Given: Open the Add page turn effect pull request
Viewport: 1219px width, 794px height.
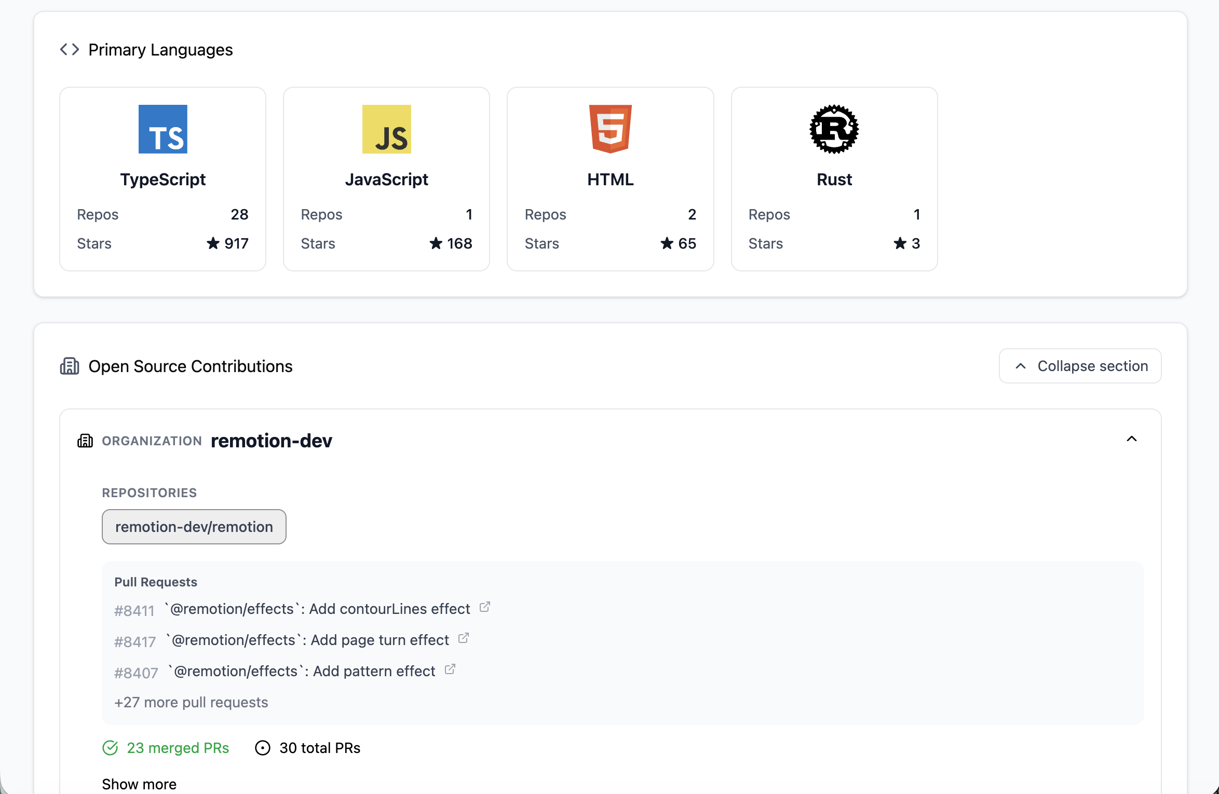Looking at the screenshot, I should coord(308,640).
